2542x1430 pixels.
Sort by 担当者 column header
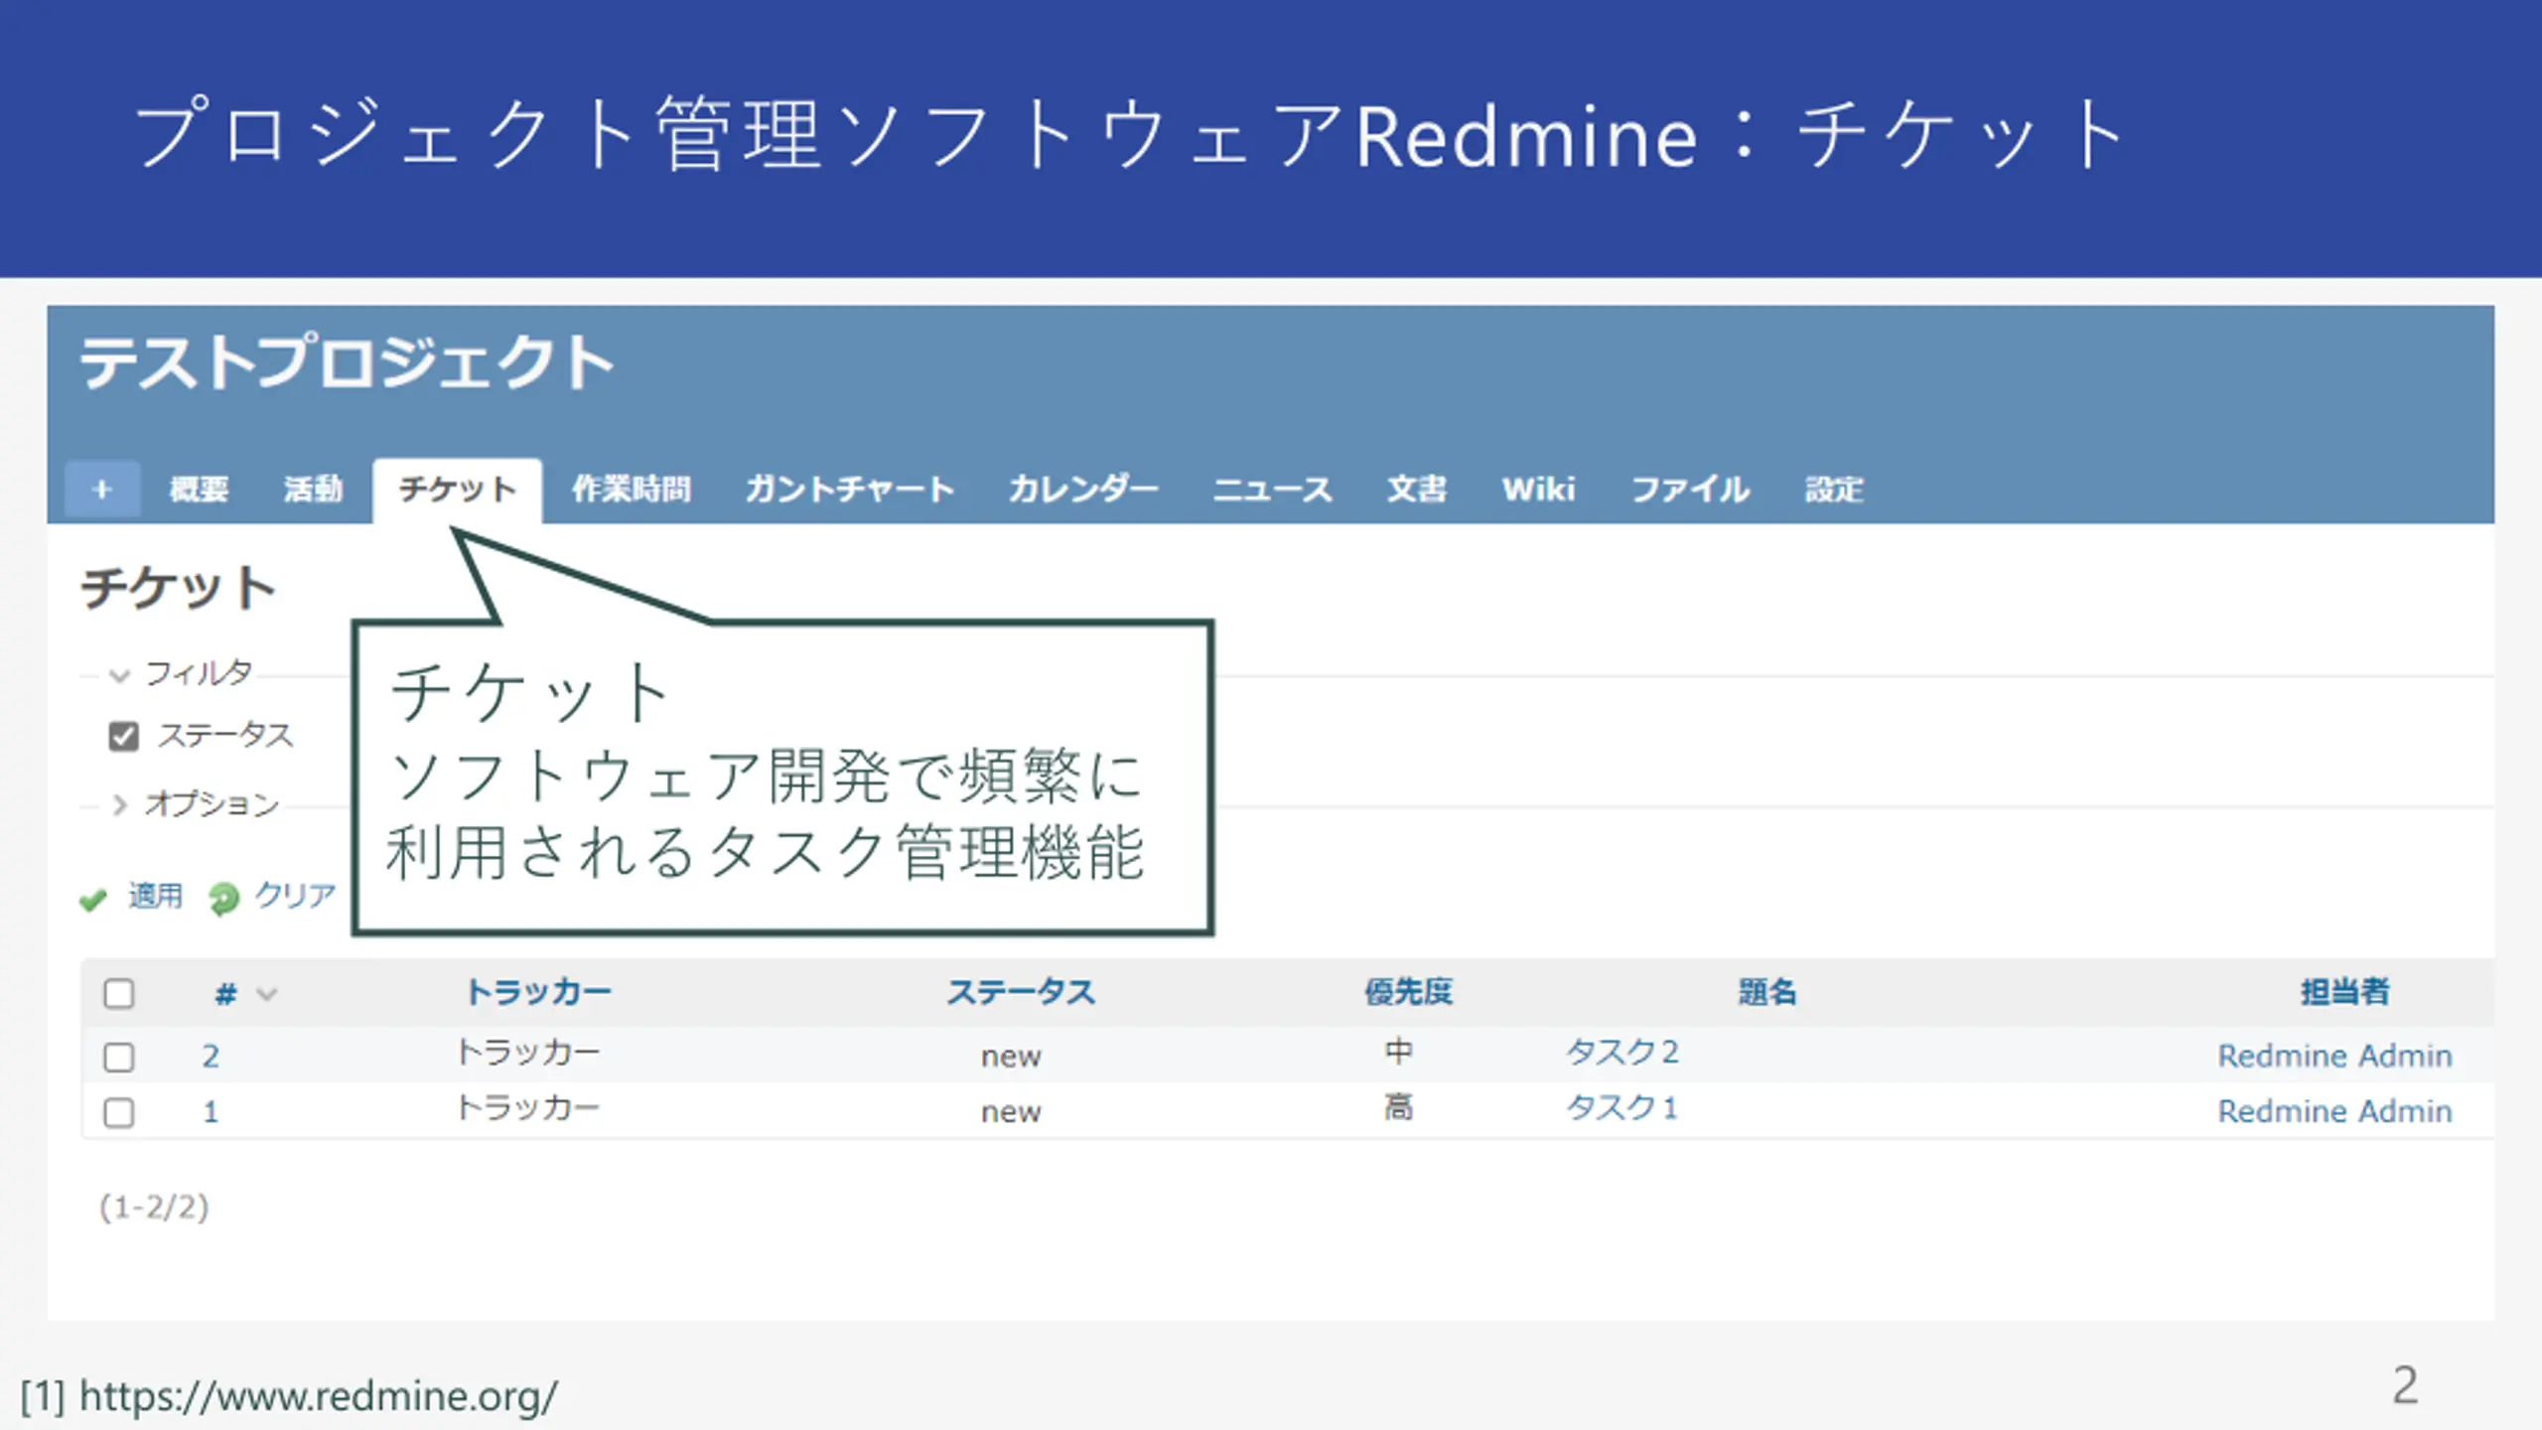(x=2344, y=991)
